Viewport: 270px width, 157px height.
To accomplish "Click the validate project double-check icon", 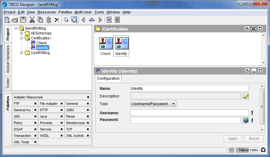I will pos(117,20).
